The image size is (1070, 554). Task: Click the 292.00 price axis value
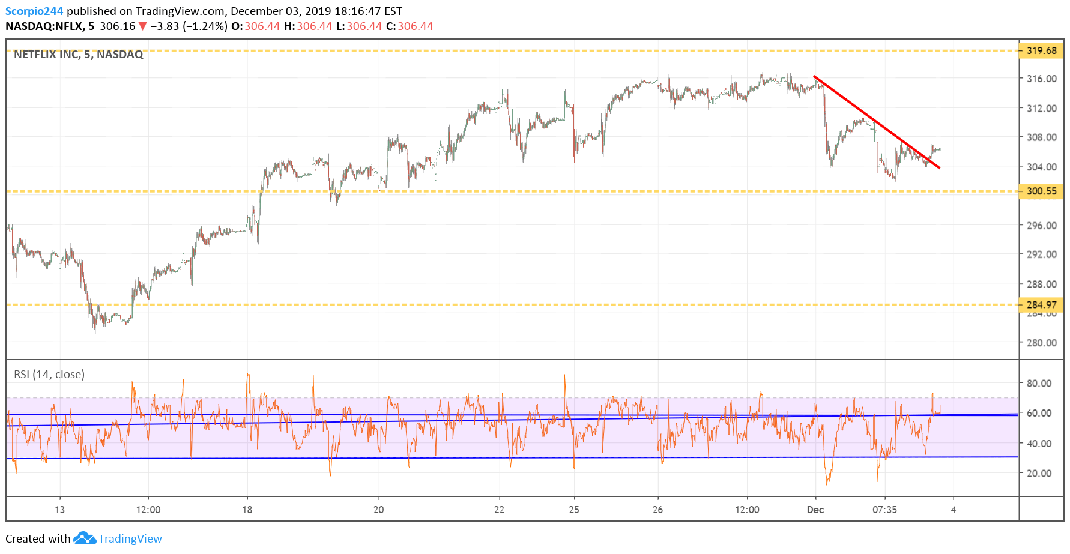(1042, 254)
